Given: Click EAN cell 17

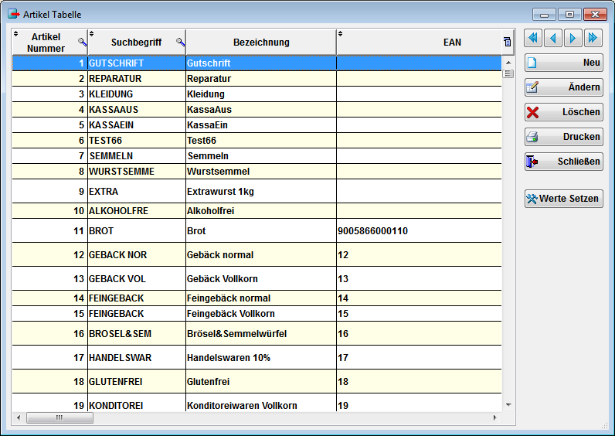Looking at the screenshot, I should [419, 357].
